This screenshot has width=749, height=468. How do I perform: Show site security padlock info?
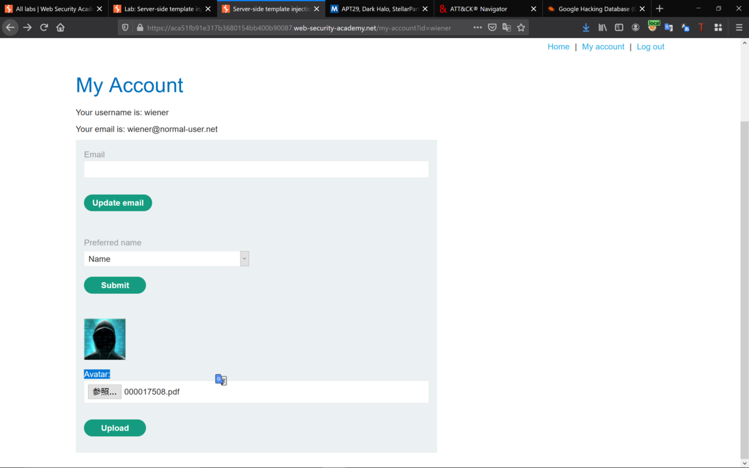click(139, 27)
